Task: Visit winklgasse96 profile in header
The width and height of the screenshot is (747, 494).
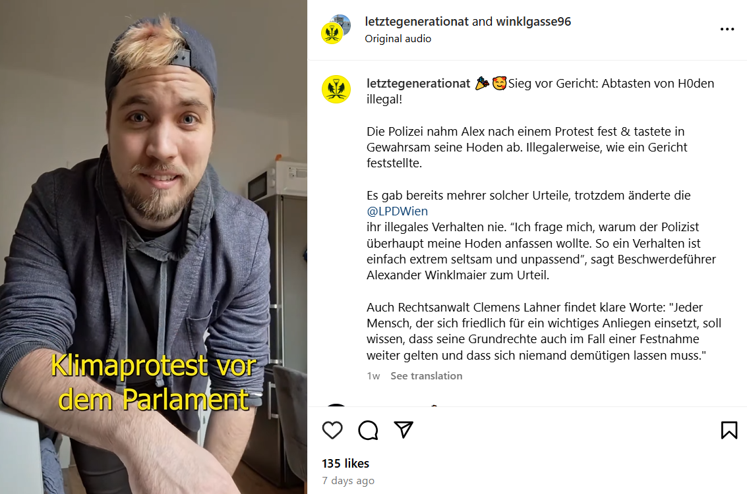Action: (533, 22)
